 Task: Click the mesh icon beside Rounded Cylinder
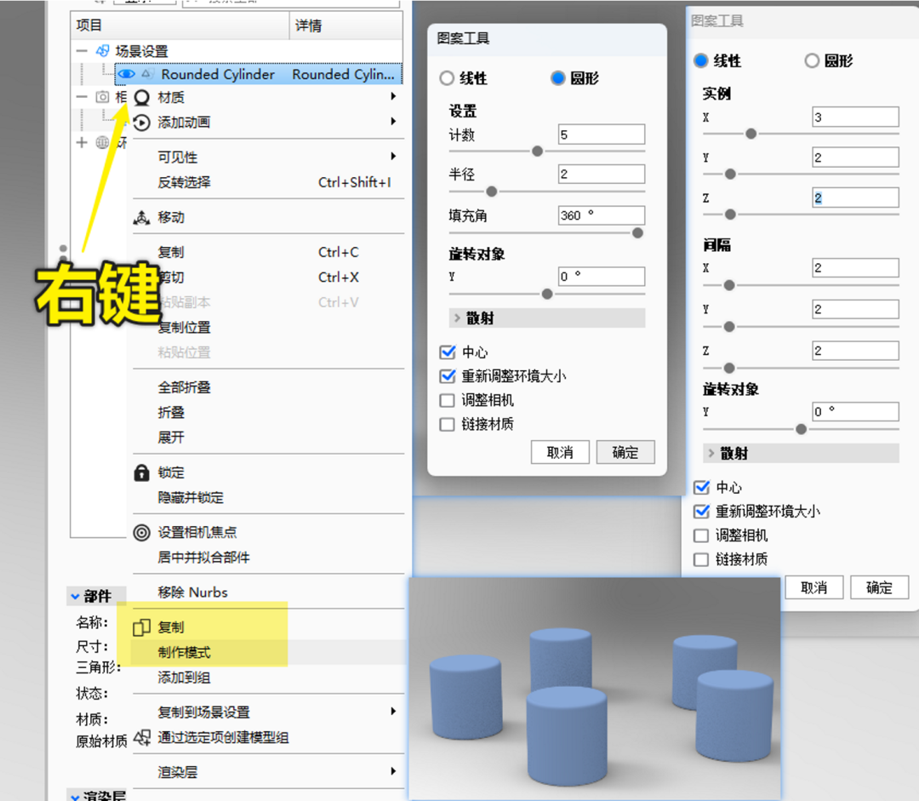coord(147,74)
